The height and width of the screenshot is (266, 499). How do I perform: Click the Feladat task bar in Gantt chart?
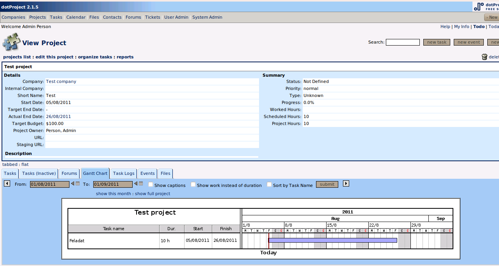(x=332, y=240)
